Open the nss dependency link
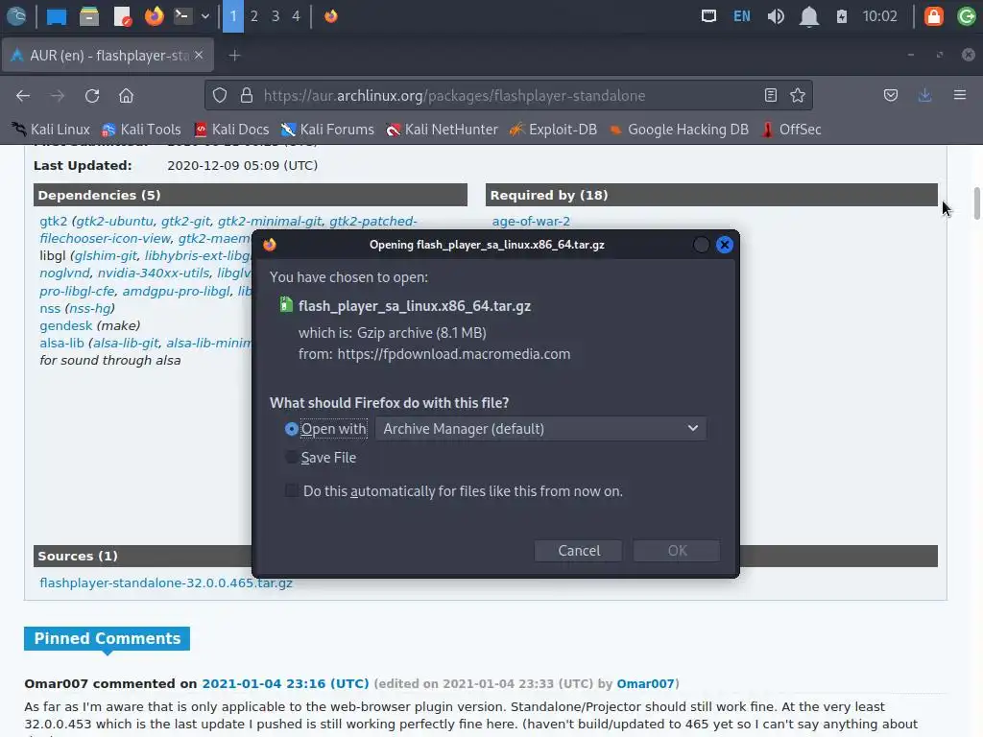 (50, 308)
